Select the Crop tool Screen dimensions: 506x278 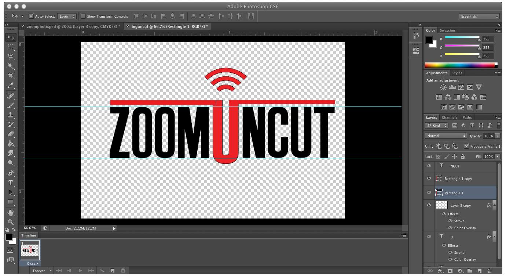[x=11, y=76]
